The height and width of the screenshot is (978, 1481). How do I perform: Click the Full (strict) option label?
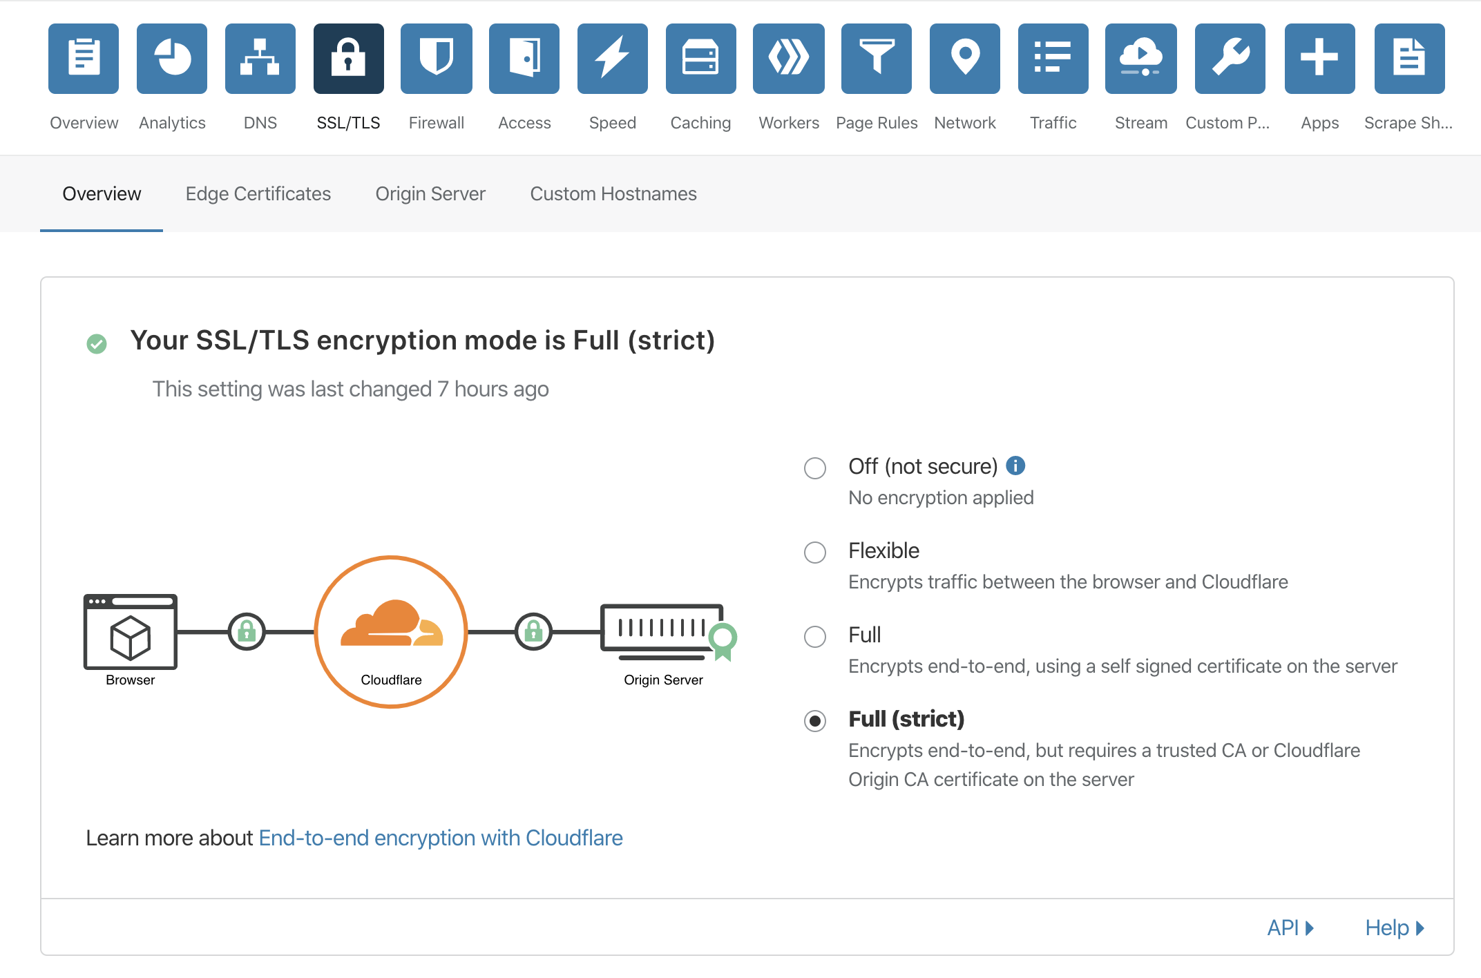click(906, 719)
